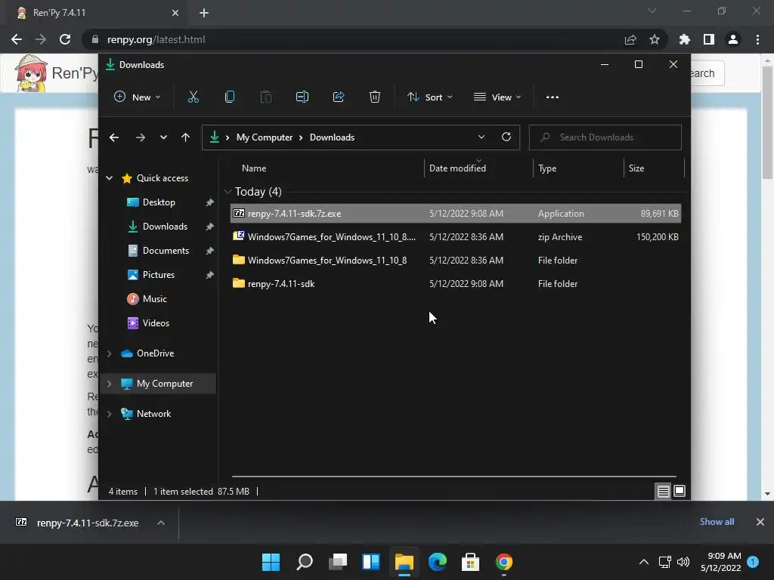This screenshot has width=774, height=580.
Task: Click Show all downloads link
Action: [717, 522]
